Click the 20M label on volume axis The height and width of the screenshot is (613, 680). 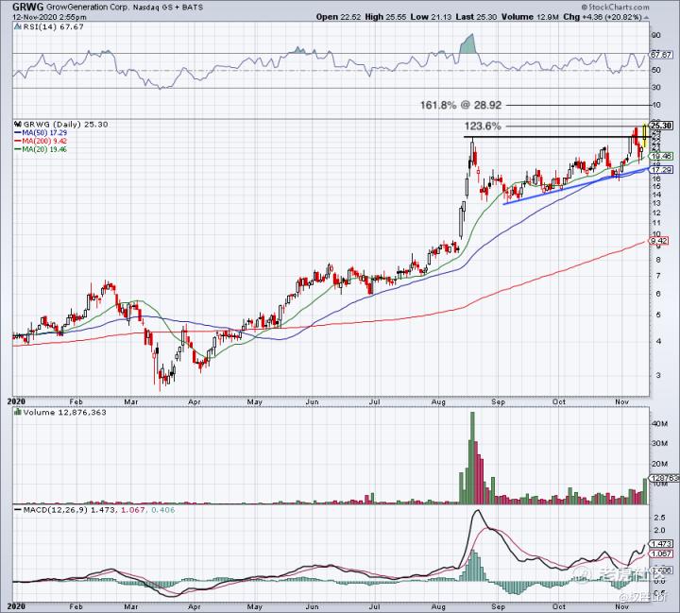(659, 464)
